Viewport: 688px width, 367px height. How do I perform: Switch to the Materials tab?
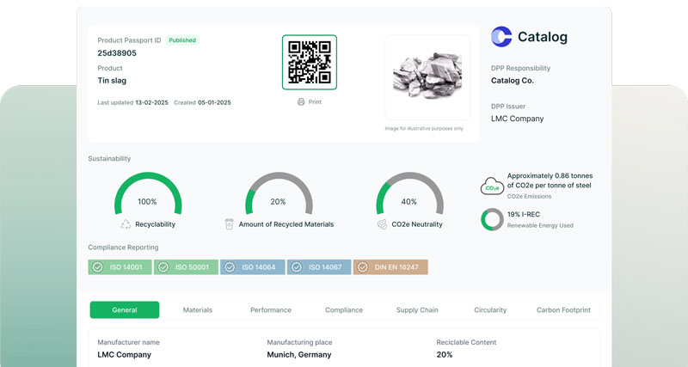(198, 310)
